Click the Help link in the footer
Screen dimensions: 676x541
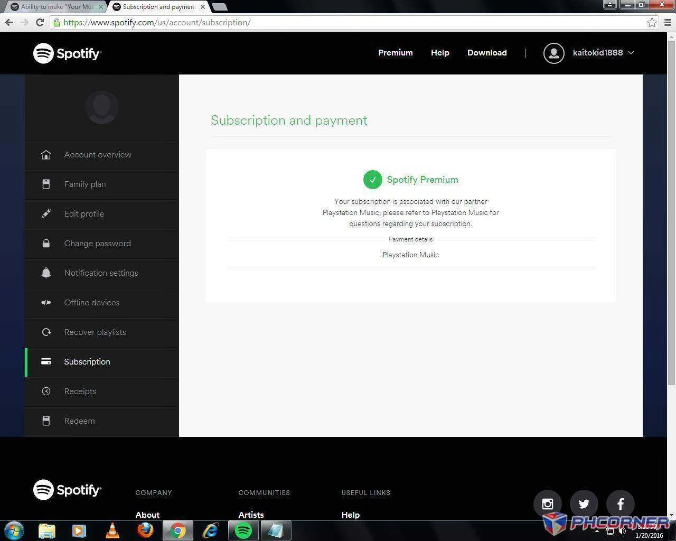[x=350, y=515]
